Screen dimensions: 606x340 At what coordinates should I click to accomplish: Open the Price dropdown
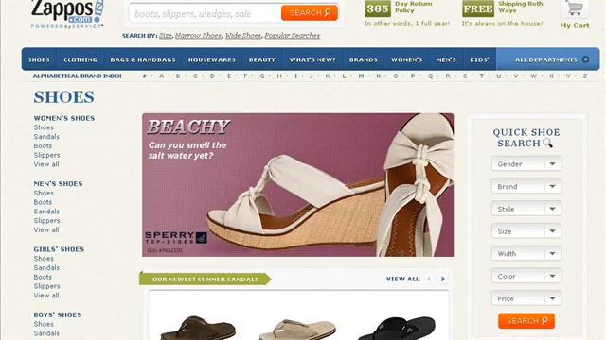(526, 298)
